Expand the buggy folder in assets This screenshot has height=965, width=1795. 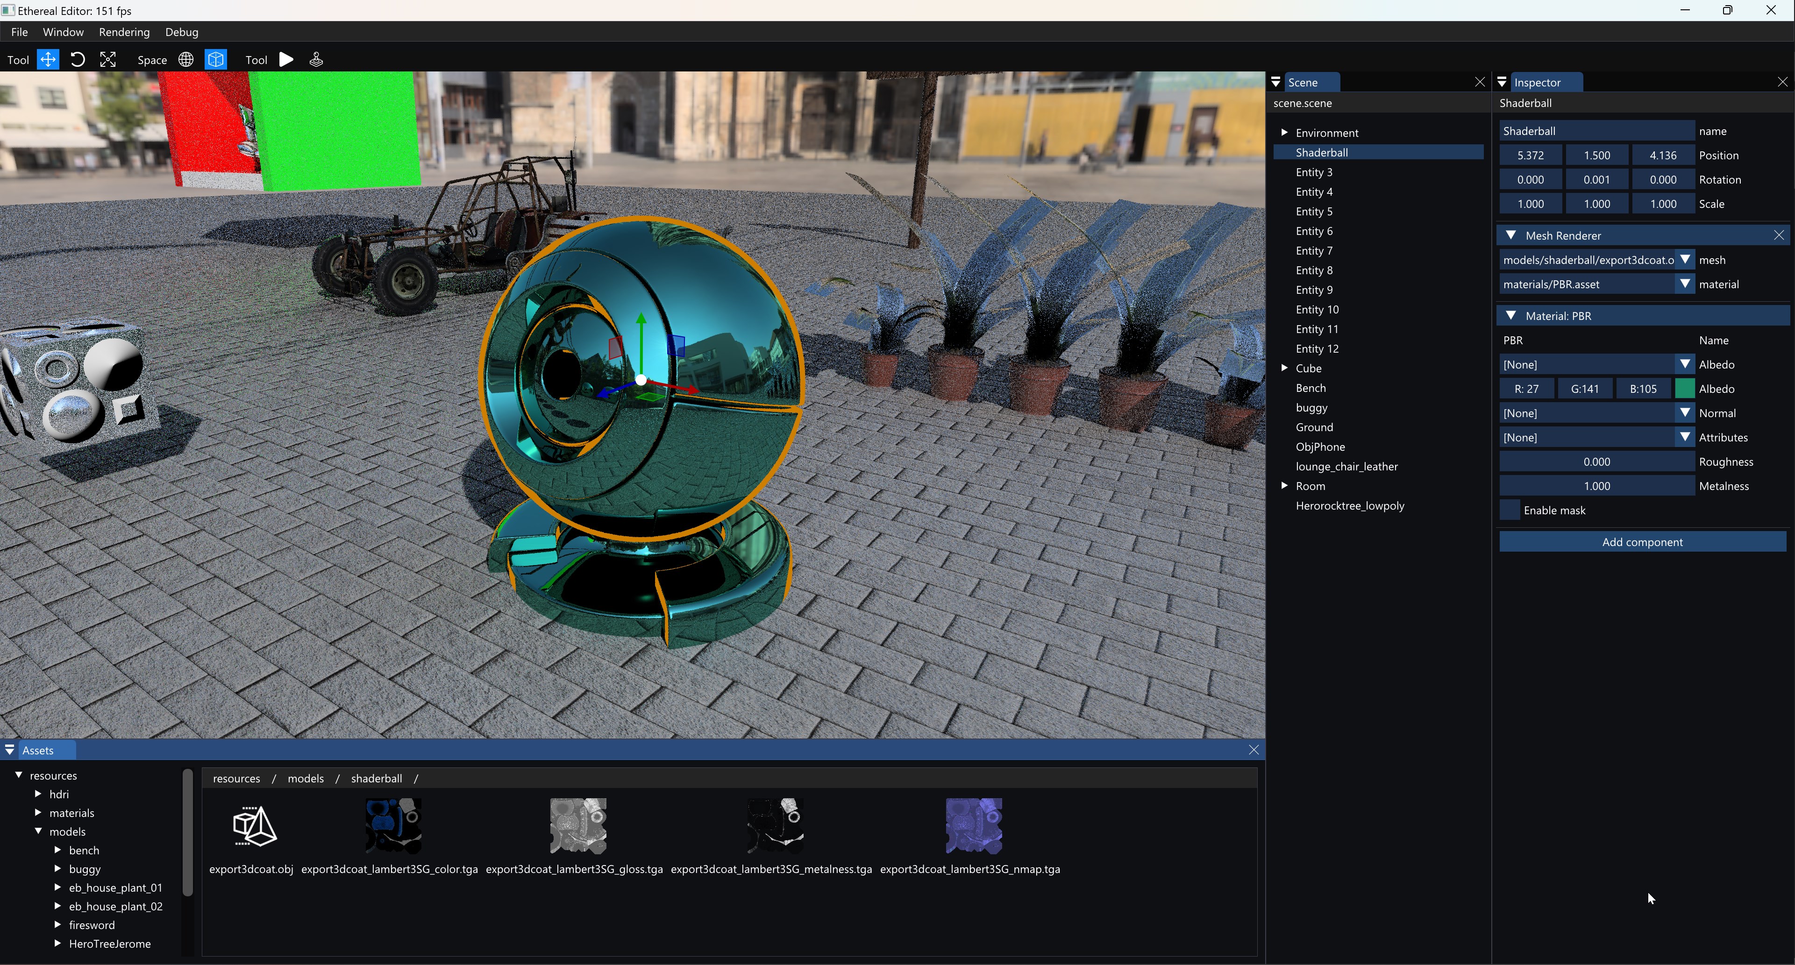(58, 869)
